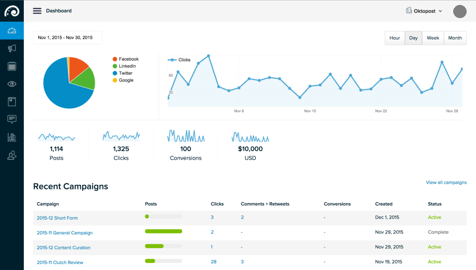Open the eye monitoring sidebar icon

[12, 84]
